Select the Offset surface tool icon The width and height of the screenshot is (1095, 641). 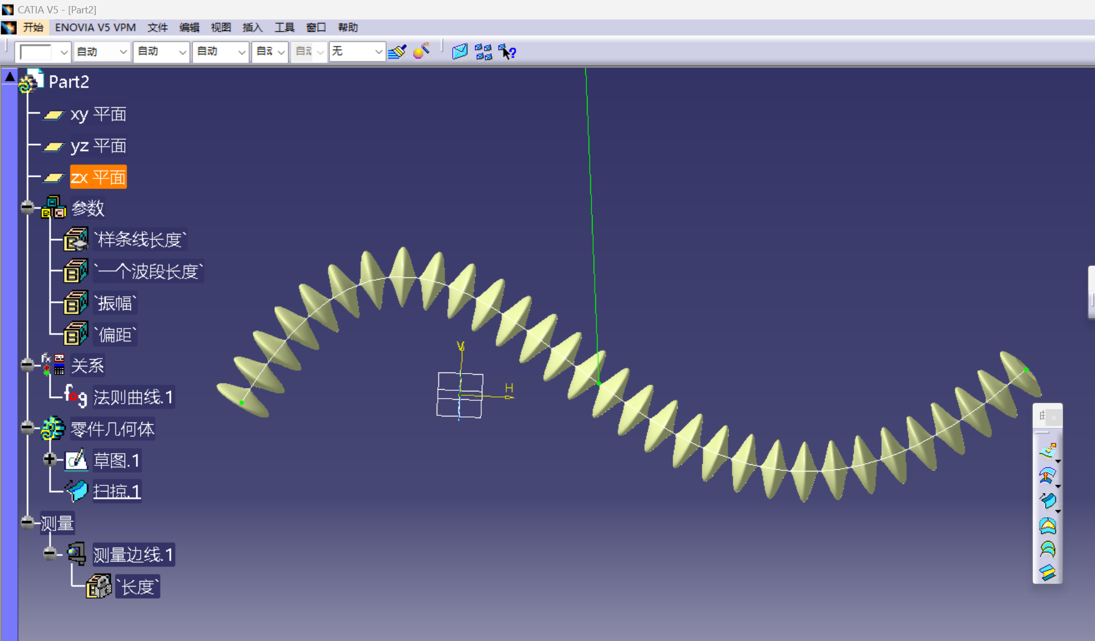(1047, 475)
